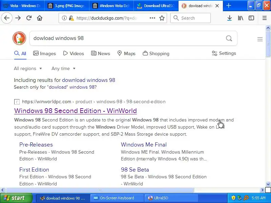Click the vertical scrollbar thumb
The image size is (271, 203).
[268, 44]
